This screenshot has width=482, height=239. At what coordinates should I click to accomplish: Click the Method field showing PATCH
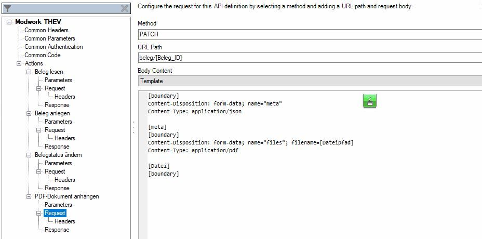310,34
